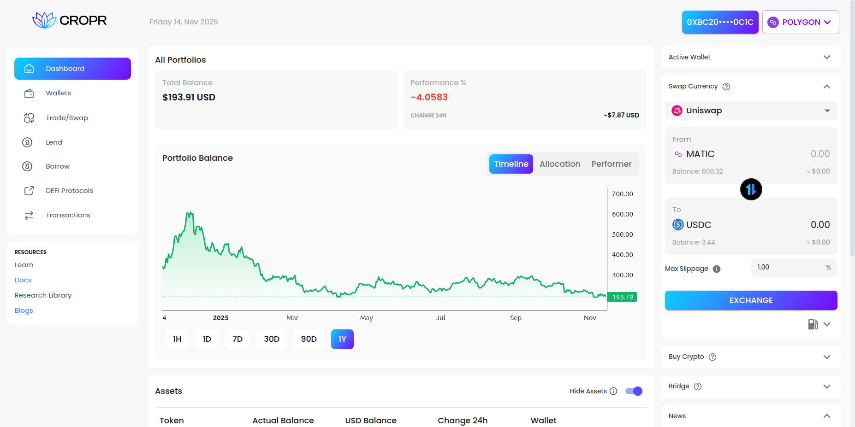Click the Buy Crypto help icon

coord(712,357)
